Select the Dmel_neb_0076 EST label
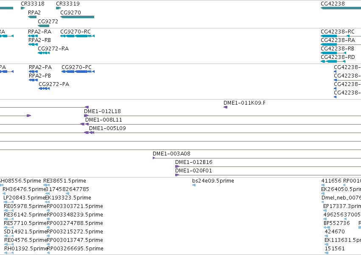Viewport: 361px width, 255px height. coord(341,198)
